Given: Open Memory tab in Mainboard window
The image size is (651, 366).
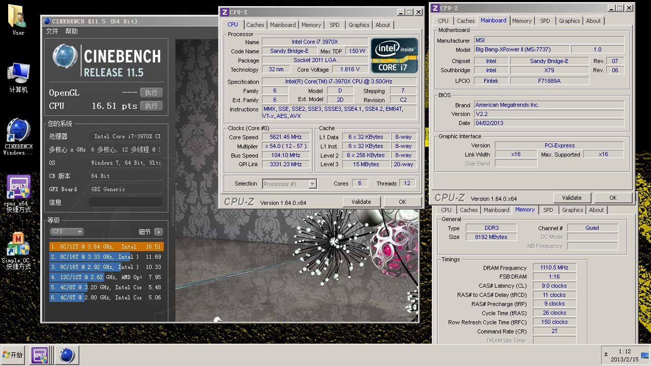Looking at the screenshot, I should point(522,21).
